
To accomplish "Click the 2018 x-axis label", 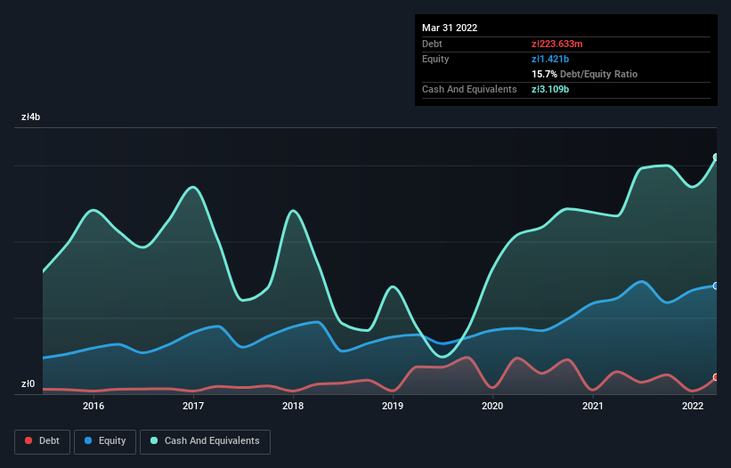I will pos(293,406).
